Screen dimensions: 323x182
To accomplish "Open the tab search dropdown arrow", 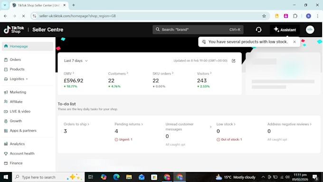I will coord(5,5).
